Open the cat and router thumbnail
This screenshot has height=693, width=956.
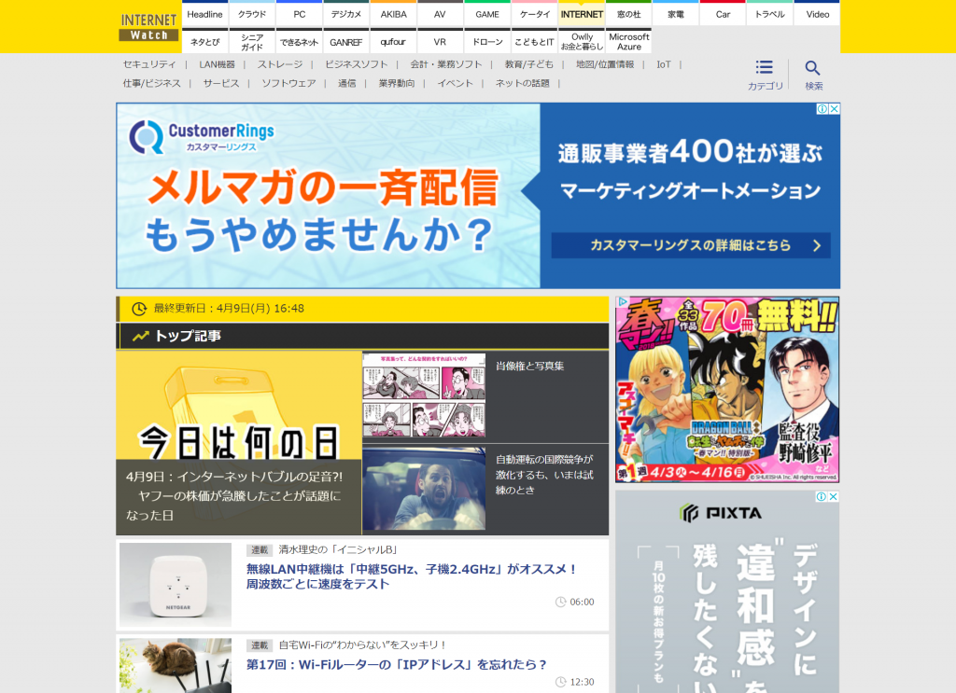[x=176, y=666]
